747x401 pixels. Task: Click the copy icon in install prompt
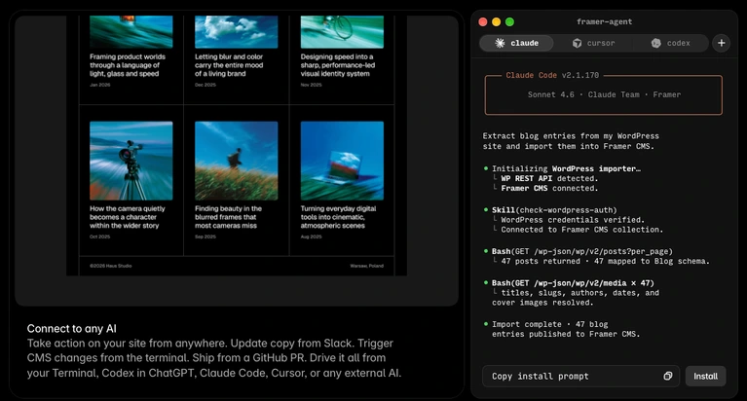[668, 376]
